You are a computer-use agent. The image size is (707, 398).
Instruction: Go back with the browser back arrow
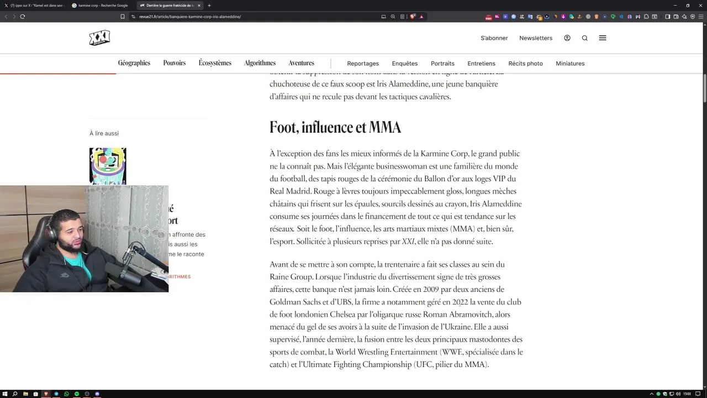click(x=6, y=17)
